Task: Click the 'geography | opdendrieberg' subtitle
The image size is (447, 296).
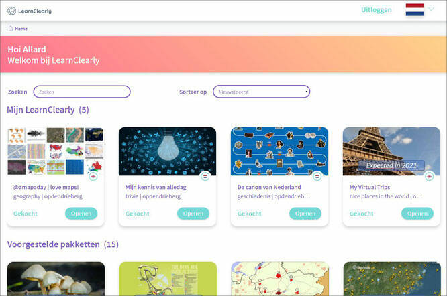Action: coord(48,196)
